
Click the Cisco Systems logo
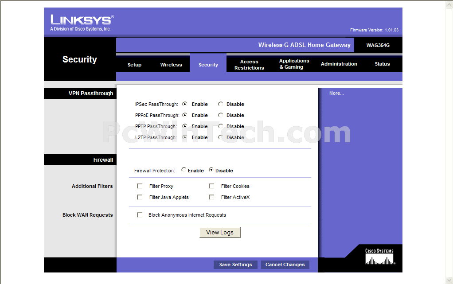click(x=379, y=256)
